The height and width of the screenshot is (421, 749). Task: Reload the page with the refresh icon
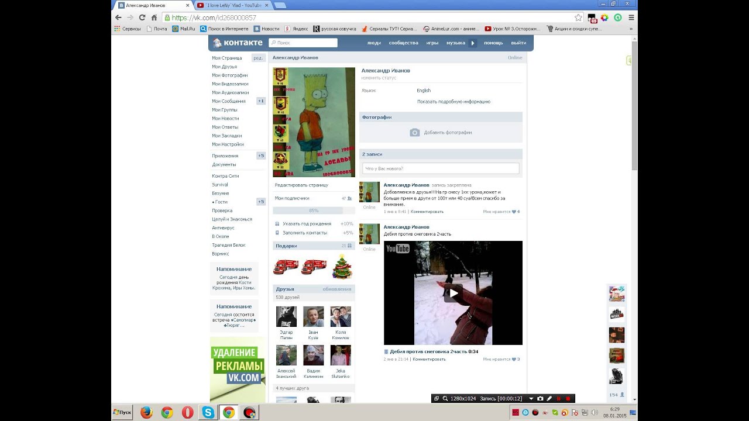[142, 18]
